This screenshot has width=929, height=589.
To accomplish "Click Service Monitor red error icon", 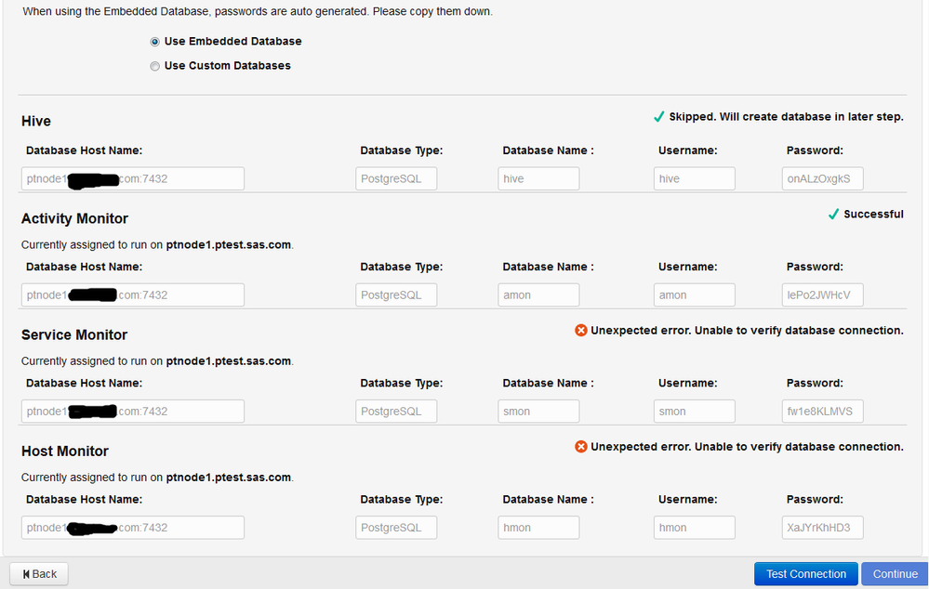I will click(581, 331).
